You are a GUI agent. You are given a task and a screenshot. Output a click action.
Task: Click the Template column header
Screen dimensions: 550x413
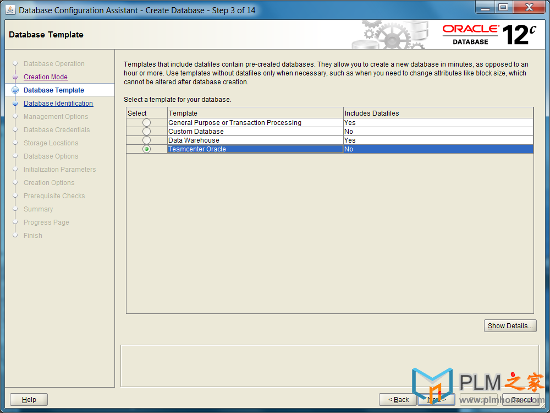tap(255, 113)
